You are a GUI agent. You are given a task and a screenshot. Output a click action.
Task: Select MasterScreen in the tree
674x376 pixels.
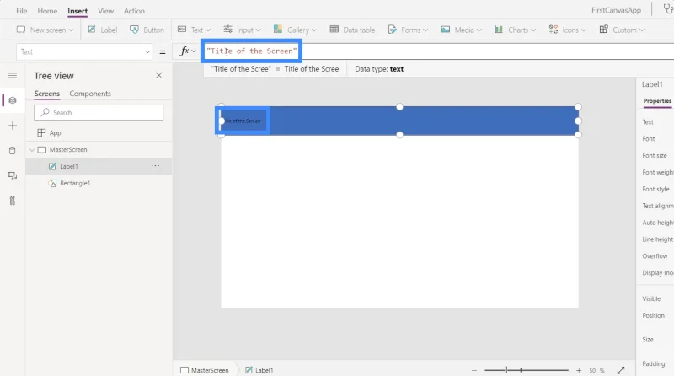point(68,150)
